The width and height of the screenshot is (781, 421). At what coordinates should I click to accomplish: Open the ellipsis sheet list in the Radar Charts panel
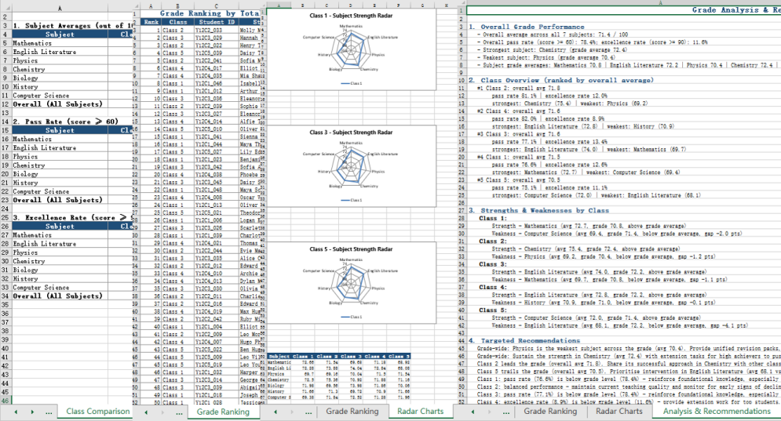308,412
